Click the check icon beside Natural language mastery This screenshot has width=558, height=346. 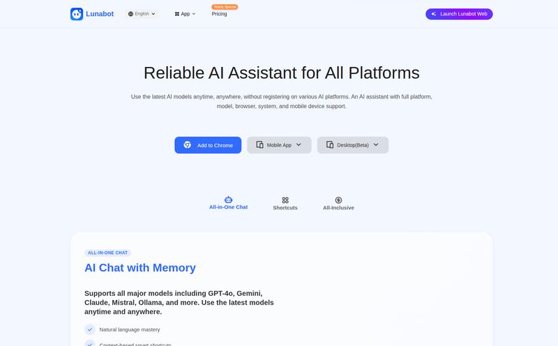point(90,330)
